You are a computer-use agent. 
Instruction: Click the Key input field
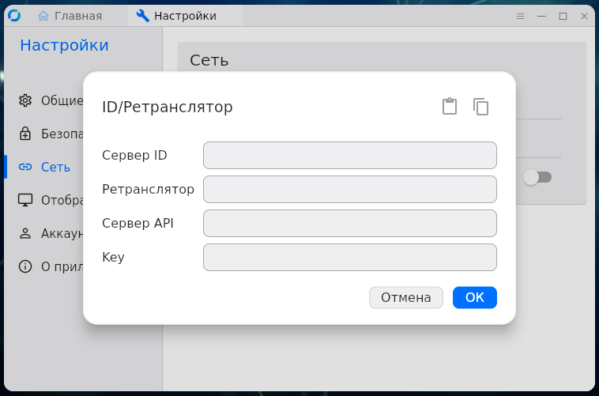pos(349,257)
